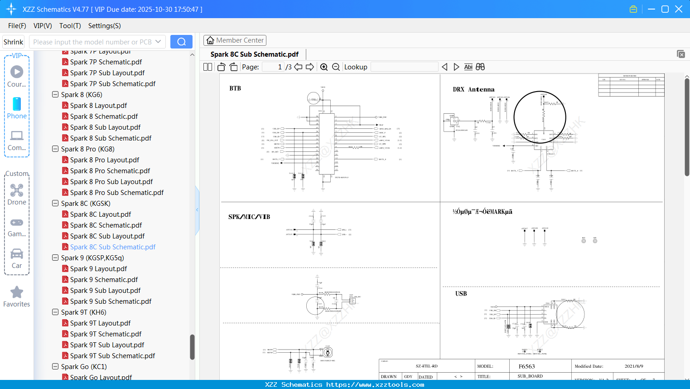Zoom out of the schematic
This screenshot has height=389, width=690.
pyautogui.click(x=336, y=67)
